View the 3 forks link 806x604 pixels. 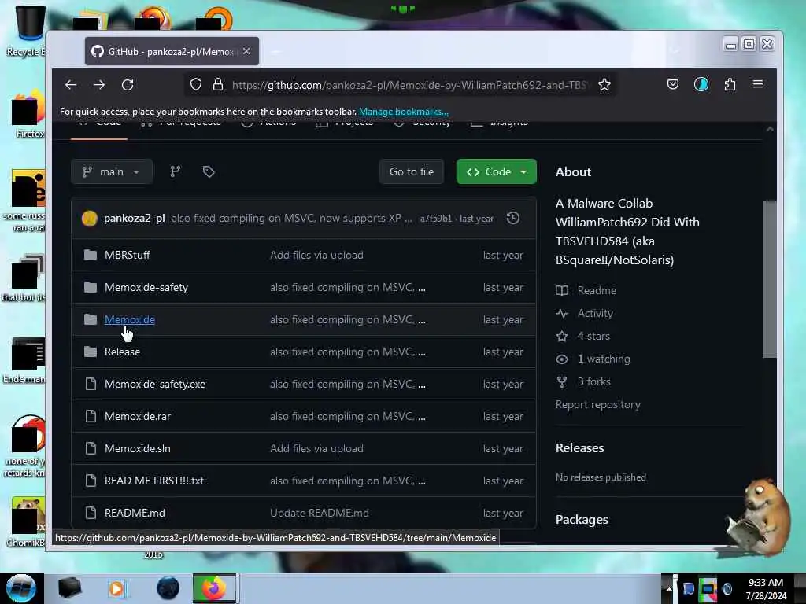[x=583, y=381]
